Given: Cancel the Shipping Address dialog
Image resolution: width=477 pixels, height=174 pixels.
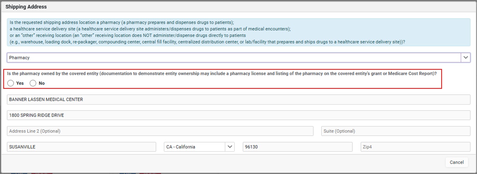Looking at the screenshot, I should click(x=456, y=162).
